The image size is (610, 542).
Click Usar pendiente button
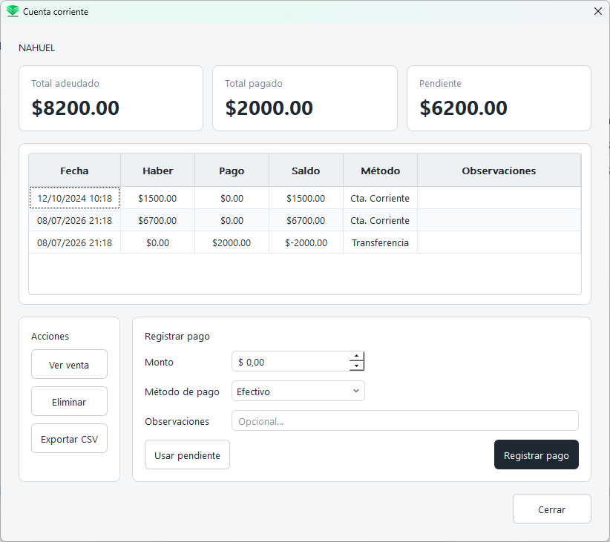point(187,455)
